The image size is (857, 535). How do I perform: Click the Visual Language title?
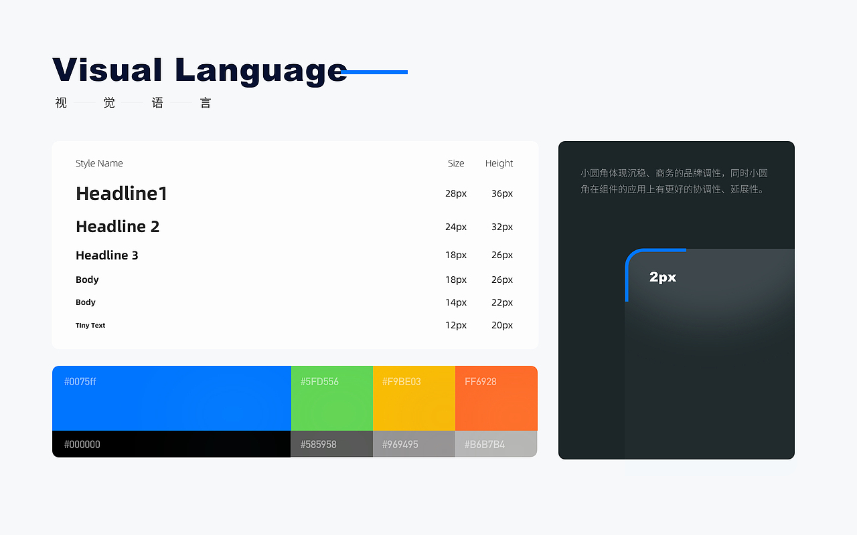pos(200,72)
